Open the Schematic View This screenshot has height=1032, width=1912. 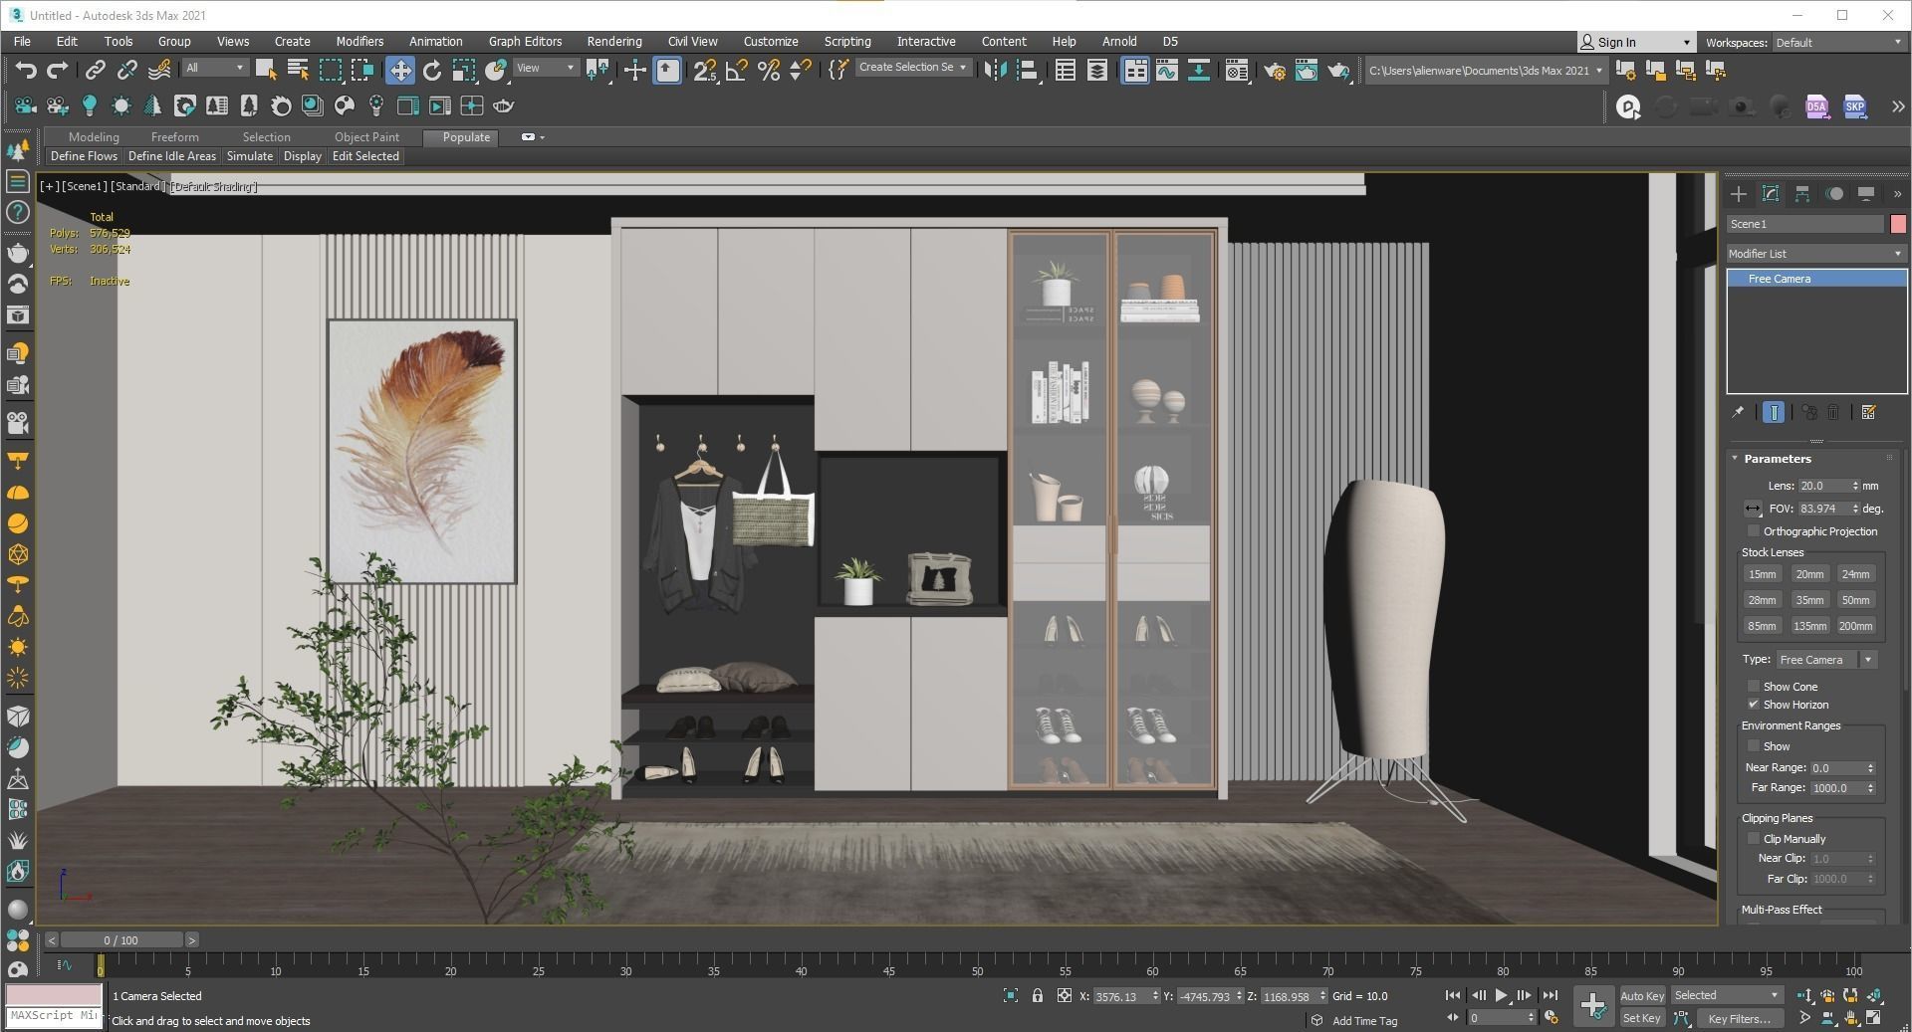[x=1199, y=70]
